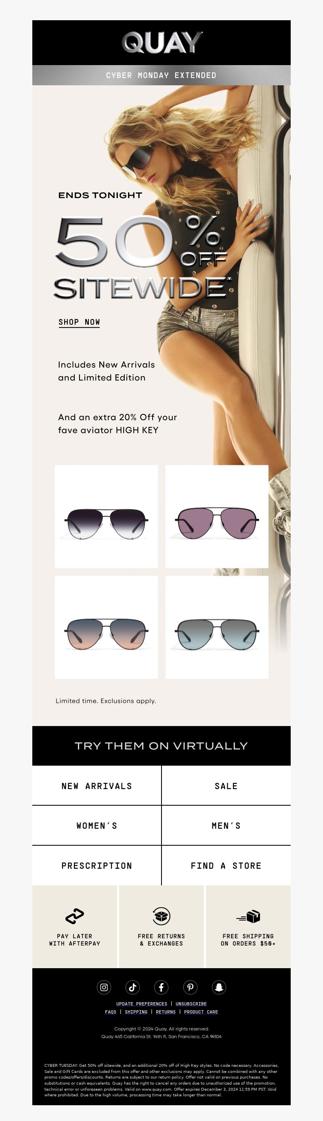
Task: Select FIND A STORE tile
Action: tap(227, 866)
